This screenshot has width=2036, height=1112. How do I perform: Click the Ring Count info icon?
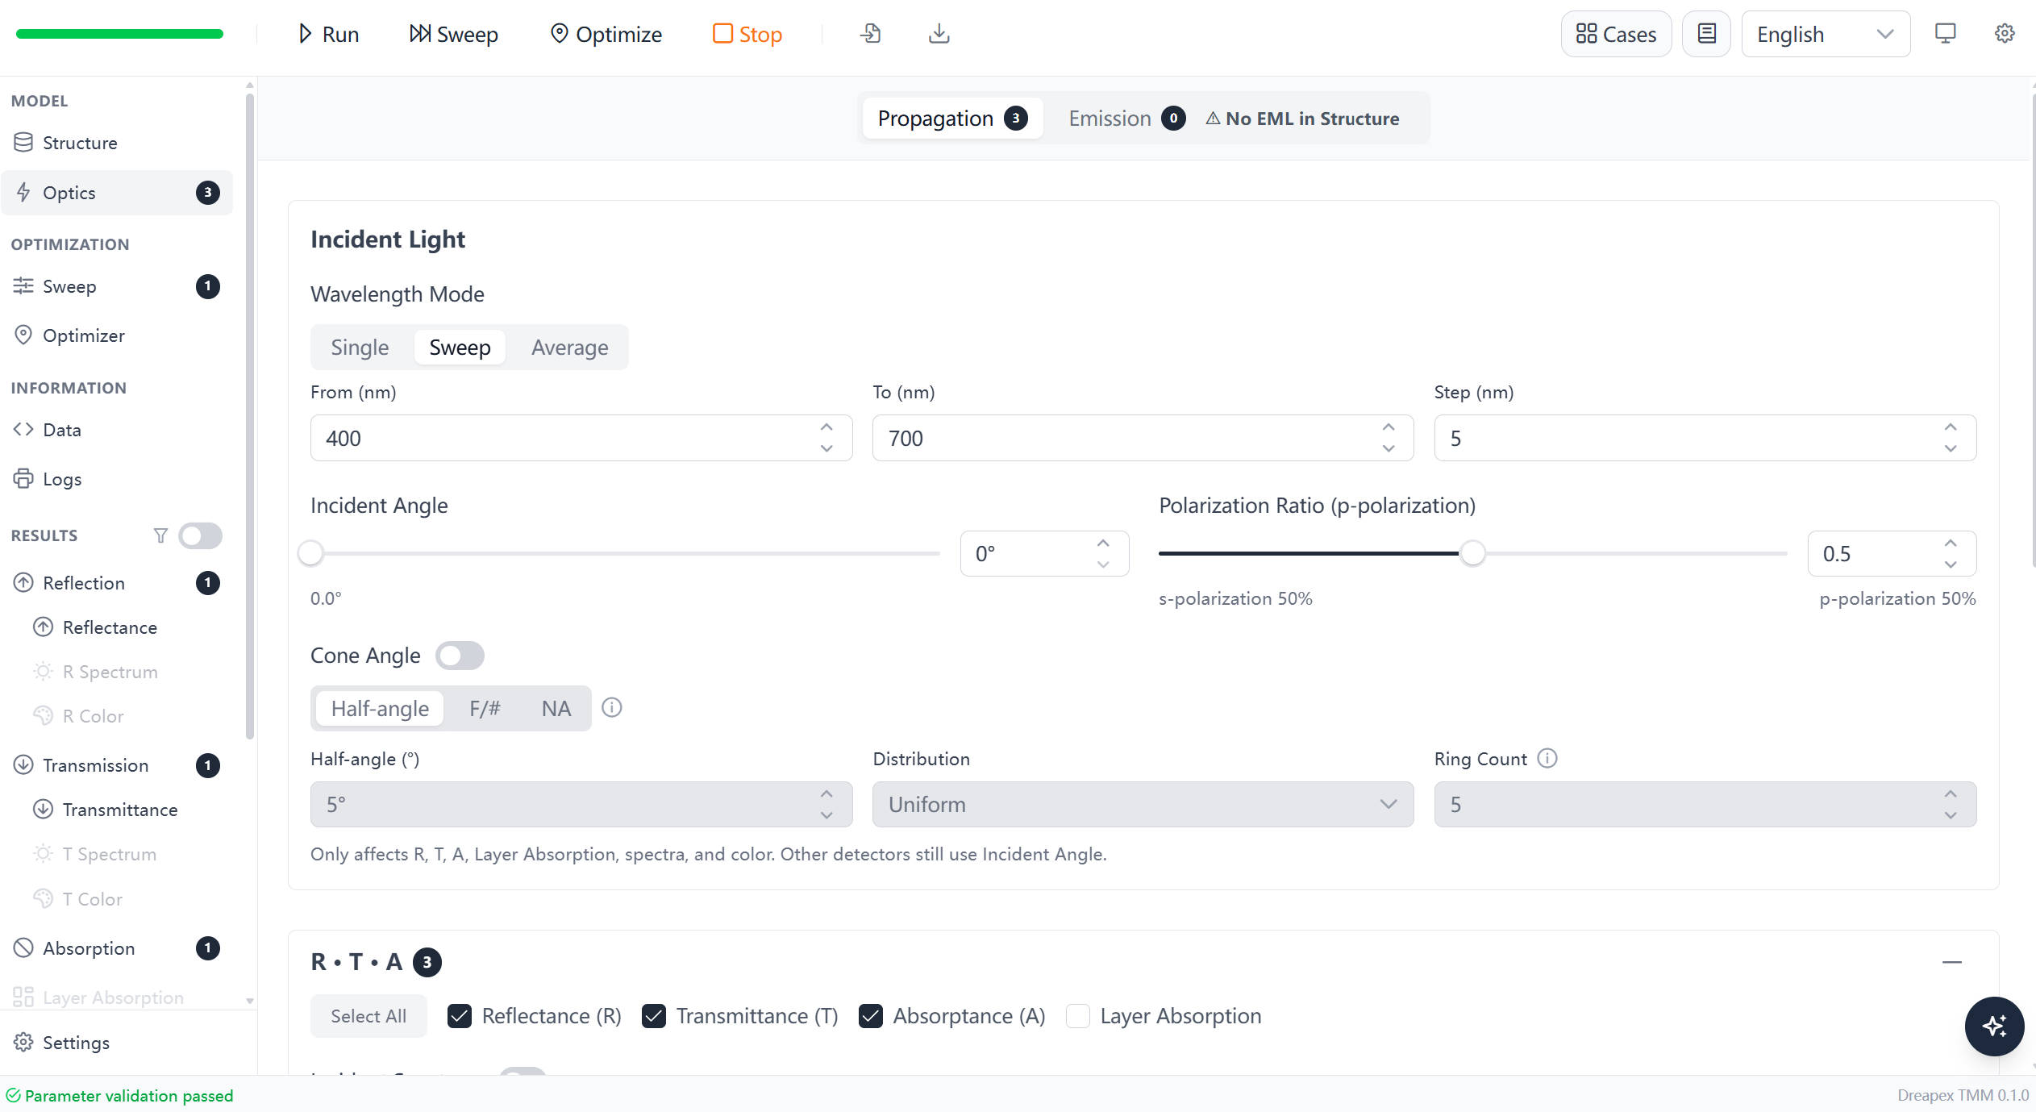[1547, 758]
